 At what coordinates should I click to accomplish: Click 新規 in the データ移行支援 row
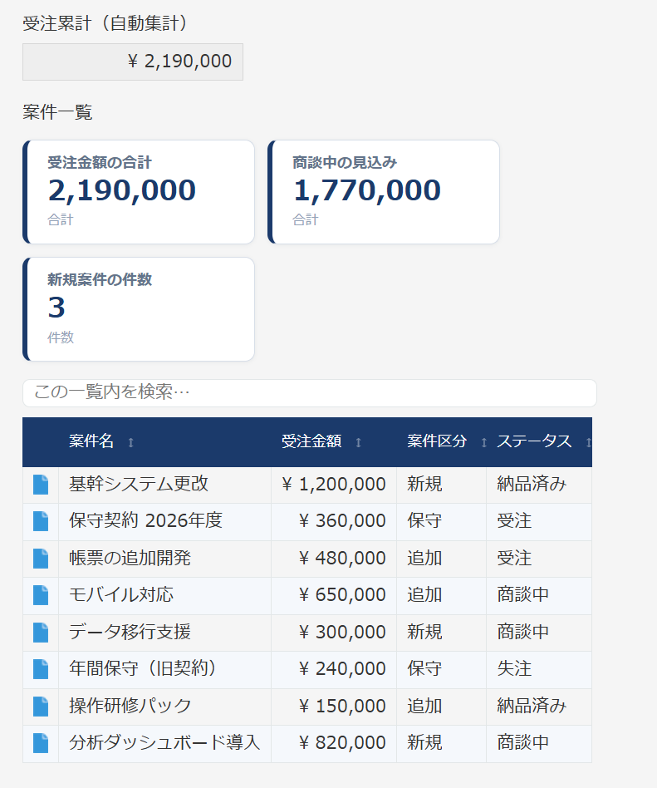click(424, 632)
